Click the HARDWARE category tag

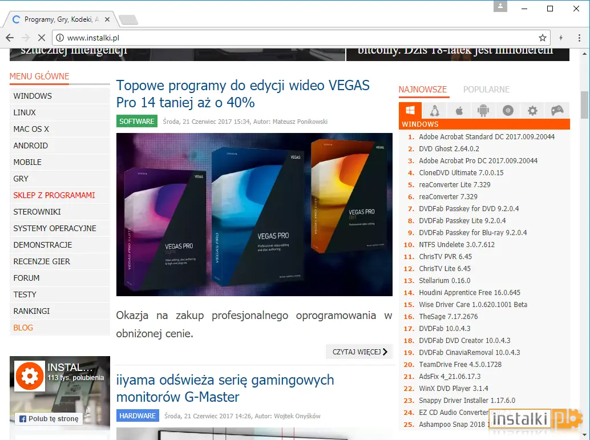pyautogui.click(x=138, y=415)
